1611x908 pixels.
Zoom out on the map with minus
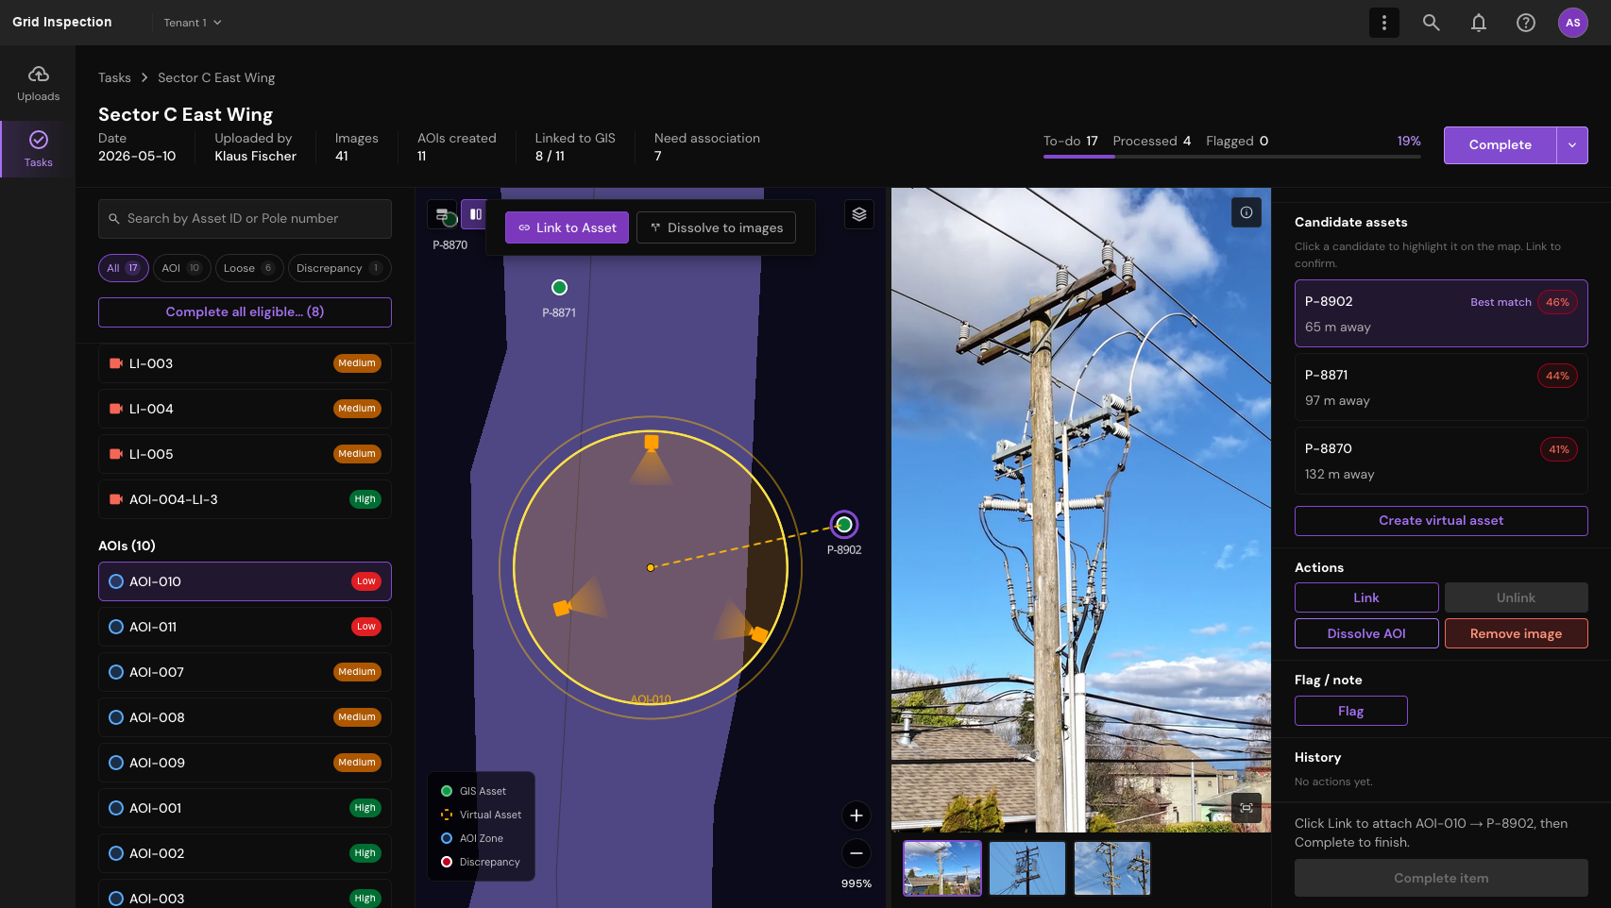coord(856,853)
